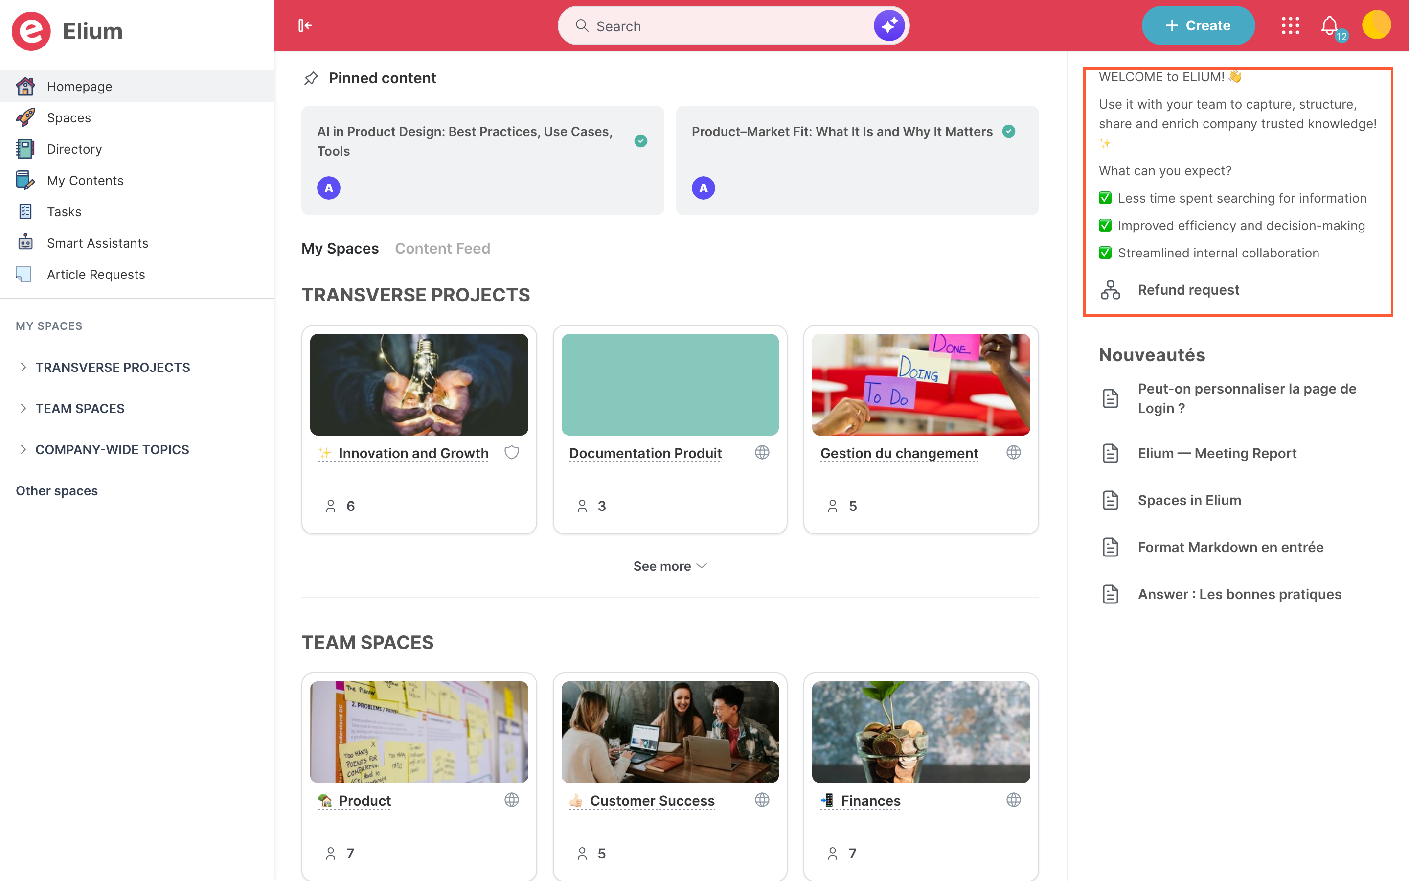1409x881 pixels.
Task: Click the Article Requests icon
Action: [24, 275]
